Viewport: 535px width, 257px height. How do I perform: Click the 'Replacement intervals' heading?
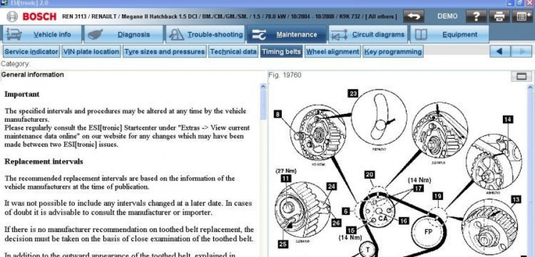click(x=43, y=161)
